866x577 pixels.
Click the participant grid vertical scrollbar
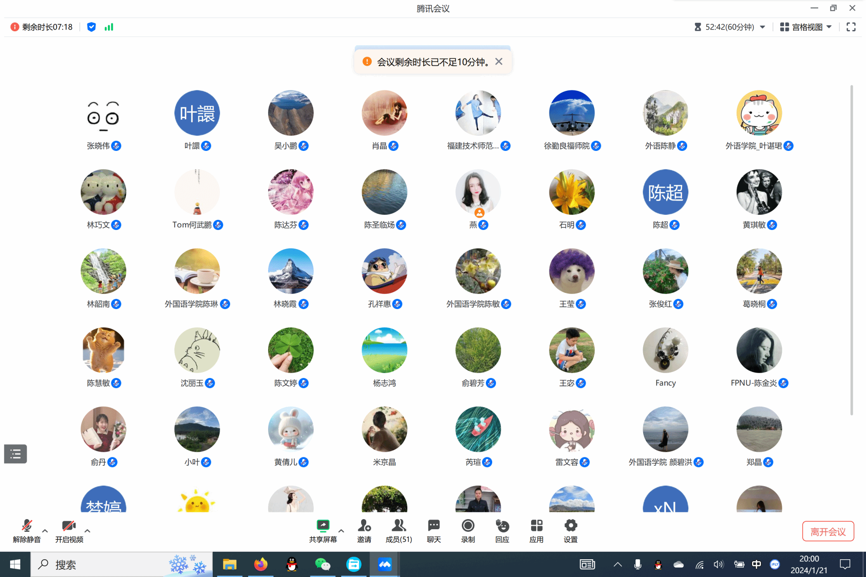[851, 249]
